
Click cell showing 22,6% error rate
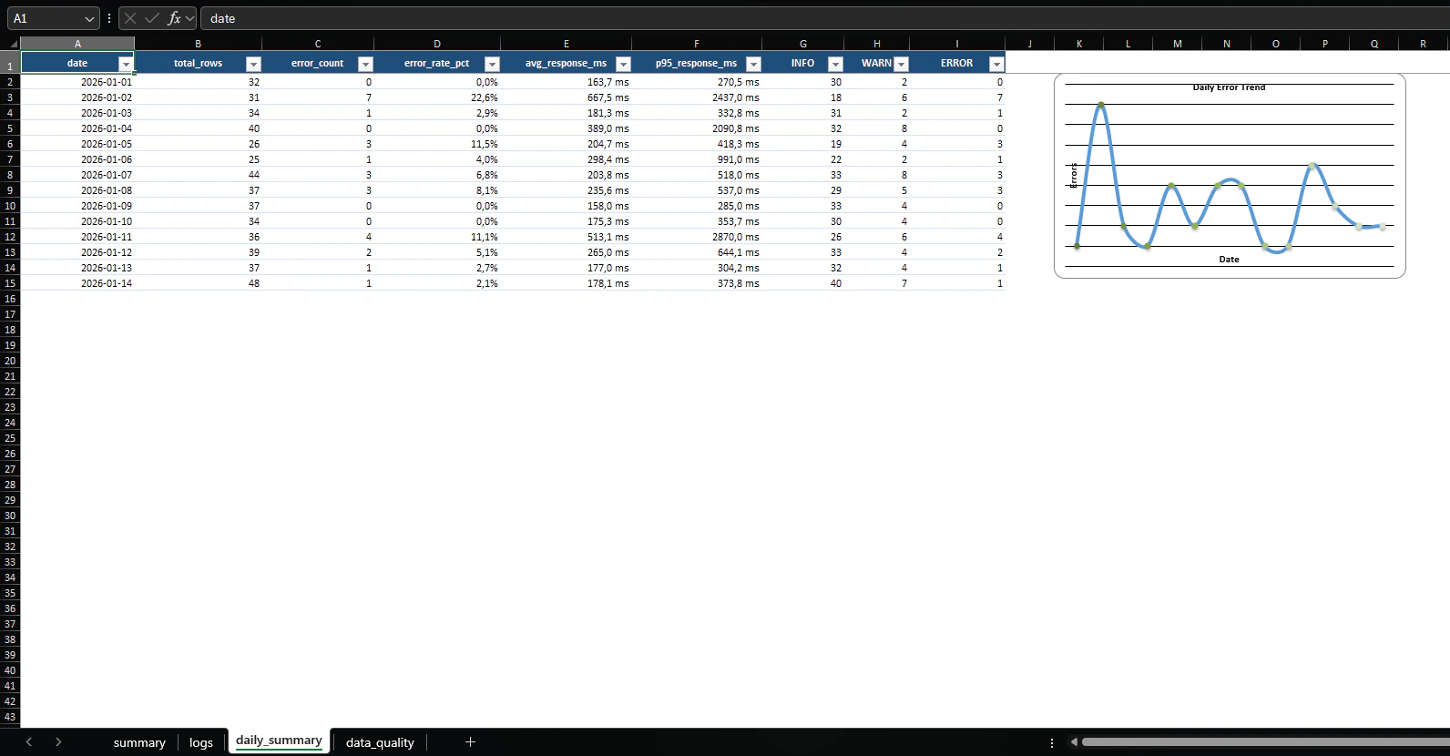[437, 97]
